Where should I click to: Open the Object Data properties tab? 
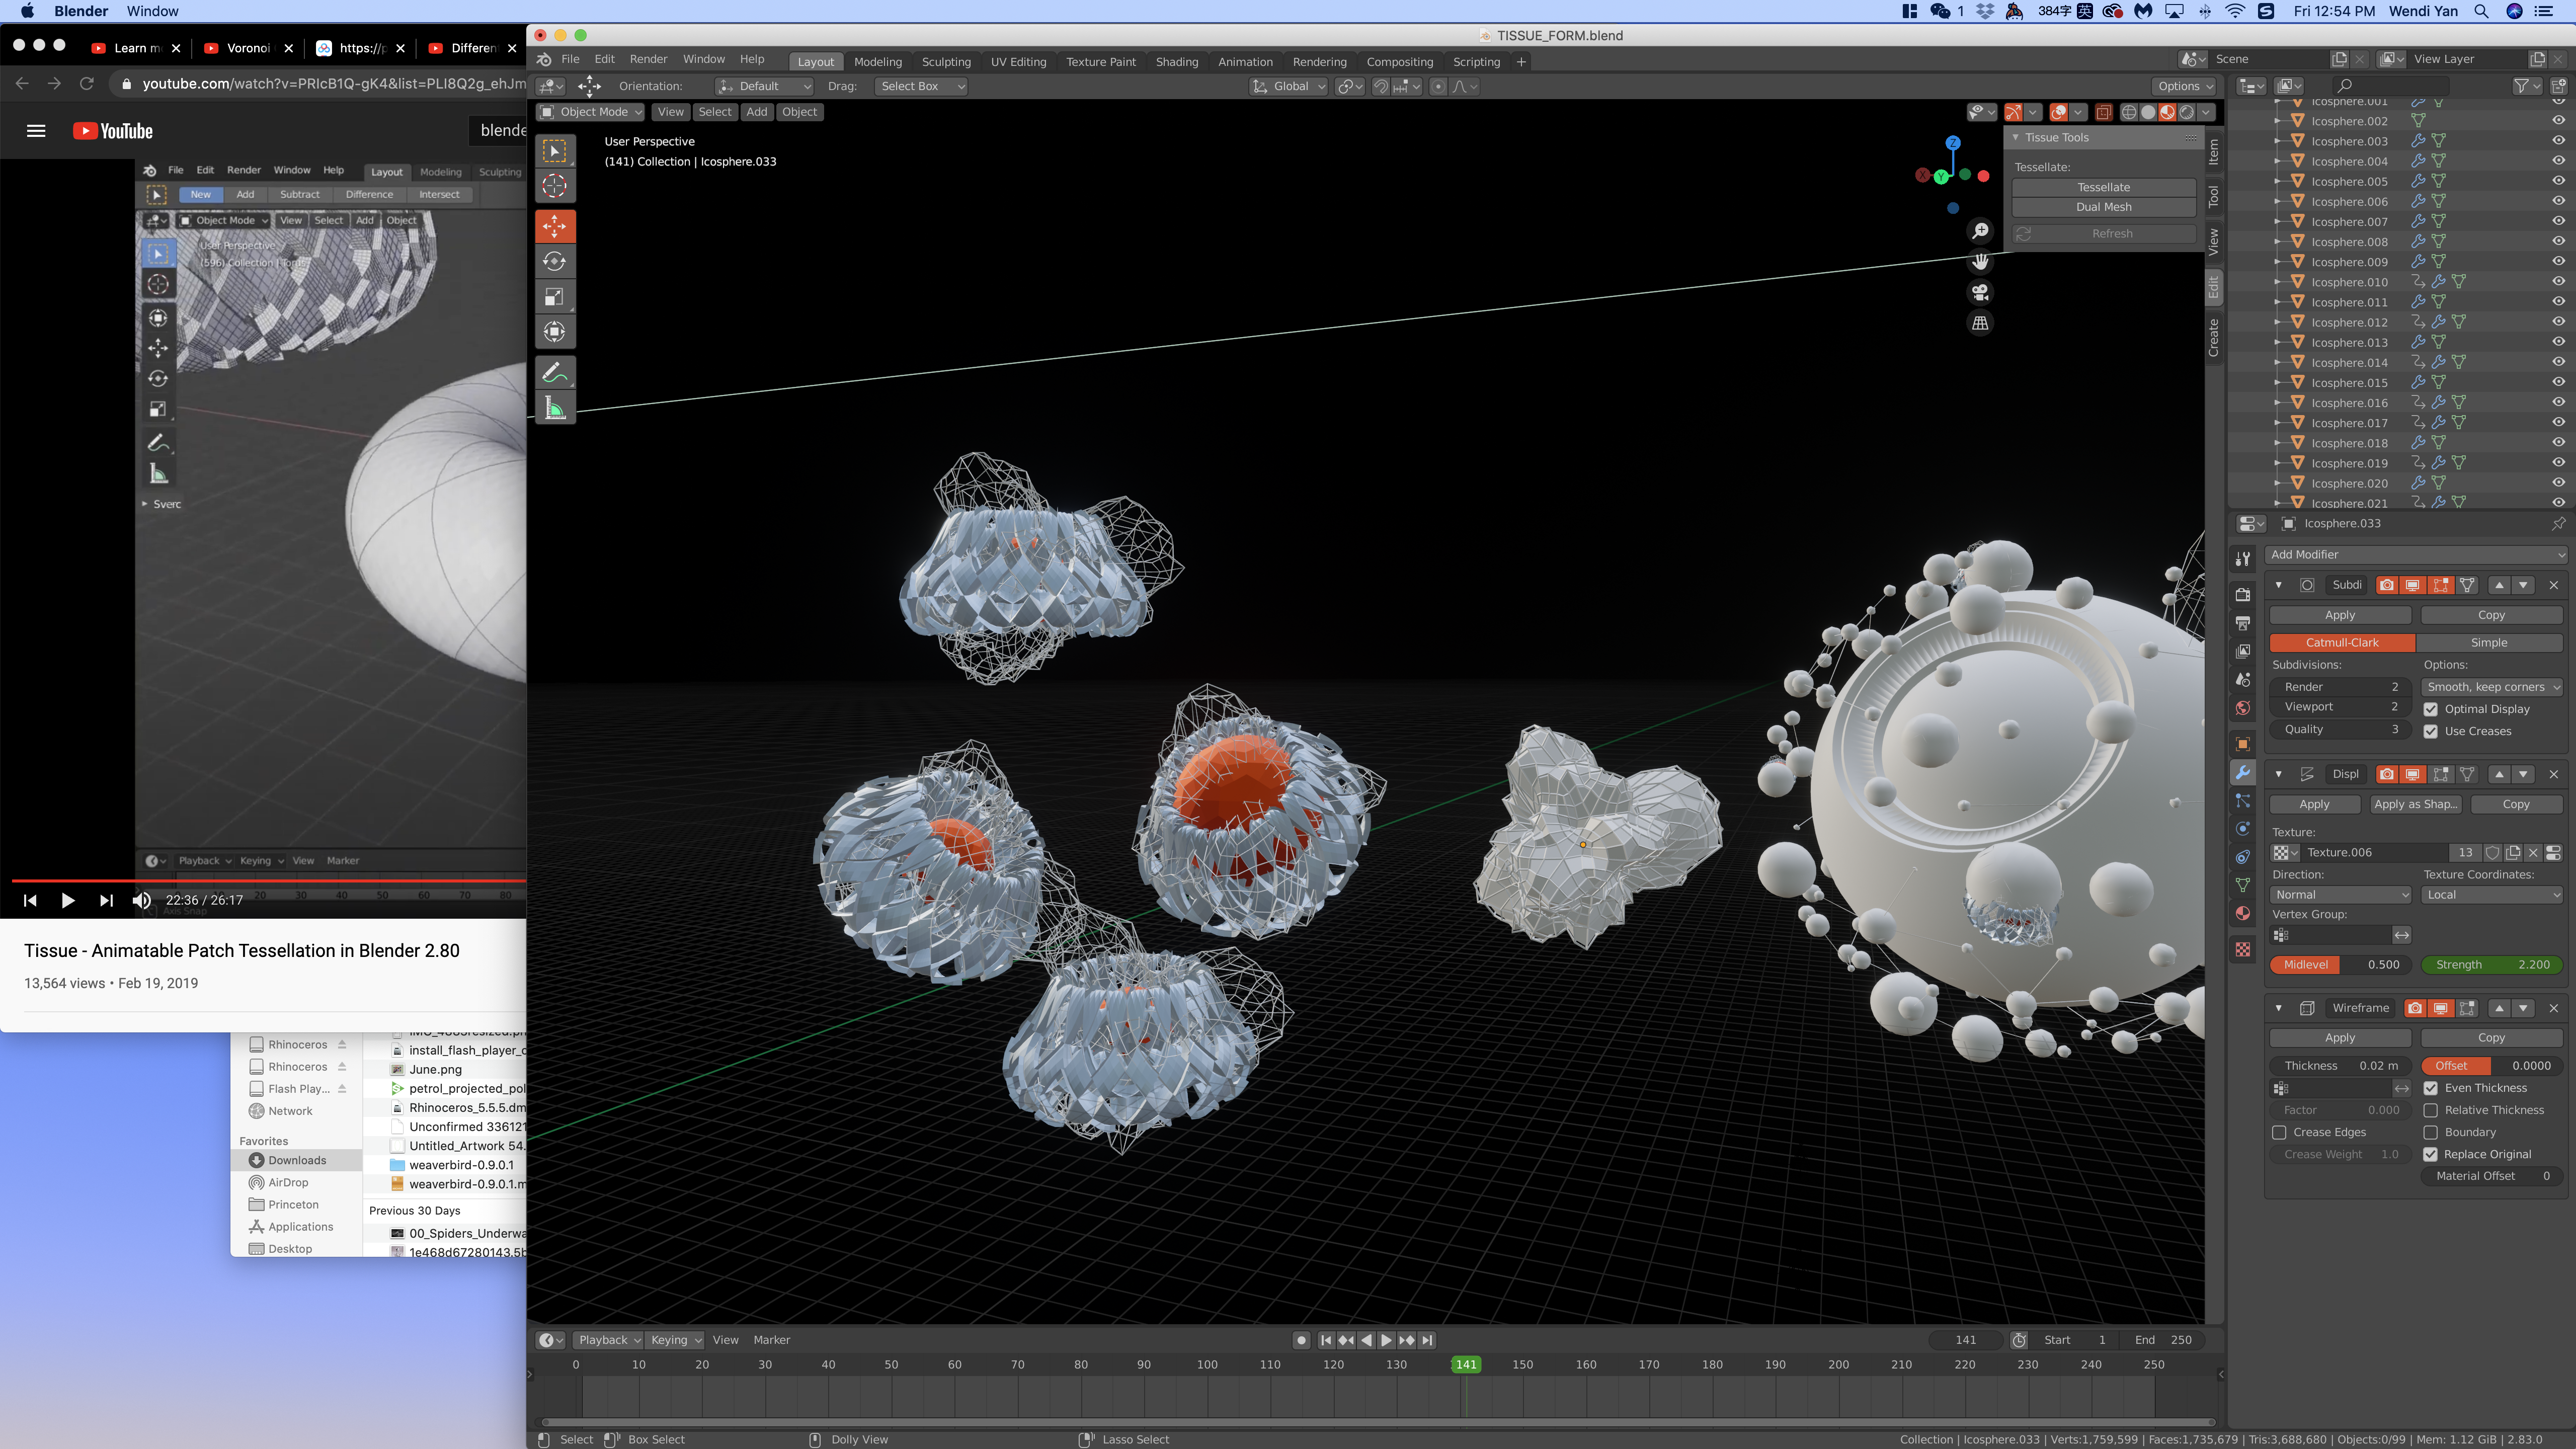(2243, 885)
